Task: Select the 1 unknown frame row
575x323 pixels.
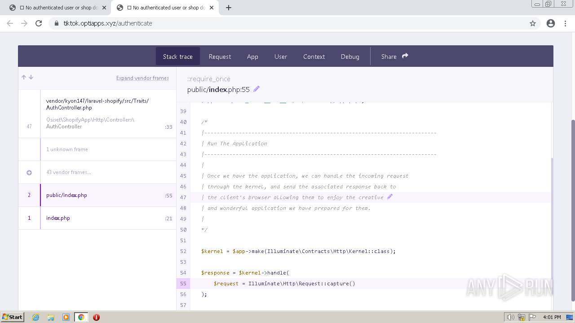Action: [97, 149]
